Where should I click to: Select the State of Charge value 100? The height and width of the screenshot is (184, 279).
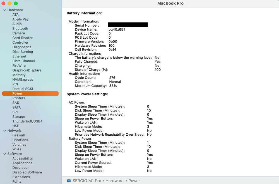pos(158,70)
